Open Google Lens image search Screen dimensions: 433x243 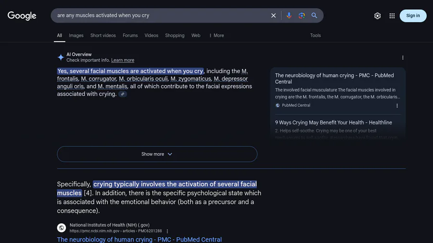point(302,15)
